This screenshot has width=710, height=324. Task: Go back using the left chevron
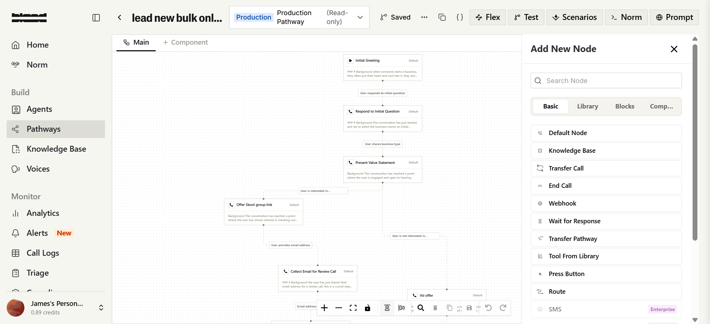click(x=119, y=17)
